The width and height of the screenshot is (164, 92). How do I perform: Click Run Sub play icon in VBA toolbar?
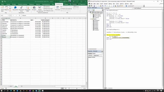click(109, 6)
